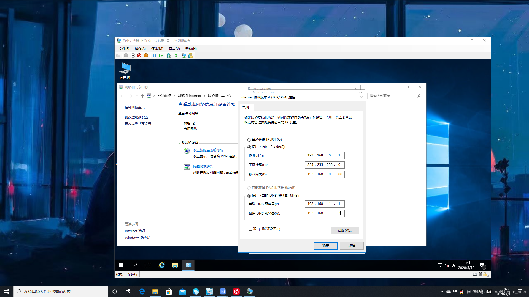
Task: Expand the 网络和 Internet breadcrumb chevron
Action: click(x=204, y=96)
